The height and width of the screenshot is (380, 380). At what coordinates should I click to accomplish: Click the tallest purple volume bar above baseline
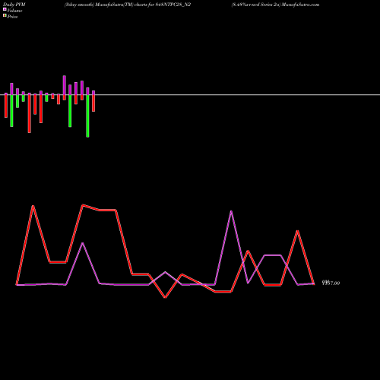[65, 85]
